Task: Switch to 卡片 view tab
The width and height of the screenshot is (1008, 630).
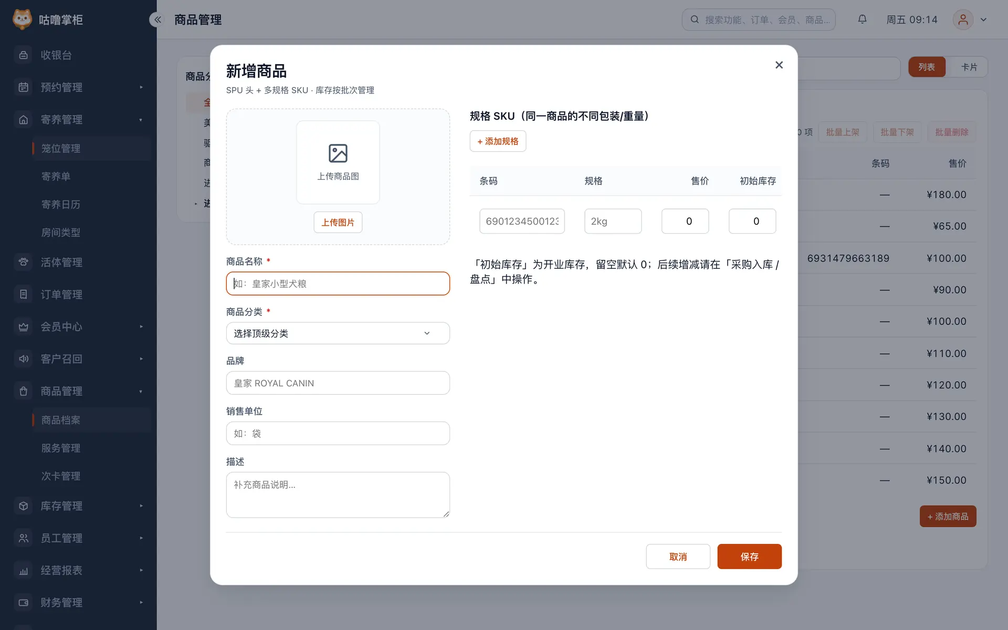Action: point(969,67)
